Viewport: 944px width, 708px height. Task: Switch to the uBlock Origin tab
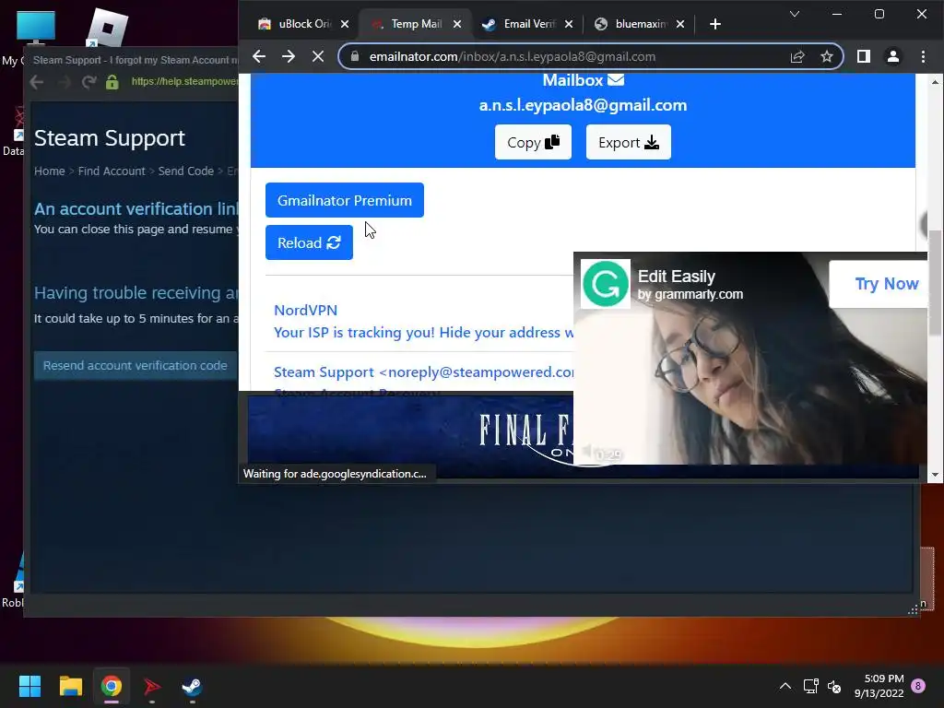coord(295,24)
